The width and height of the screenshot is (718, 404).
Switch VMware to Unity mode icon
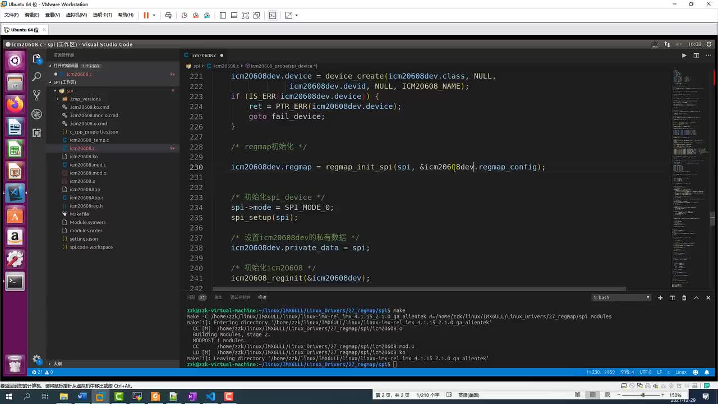click(256, 15)
